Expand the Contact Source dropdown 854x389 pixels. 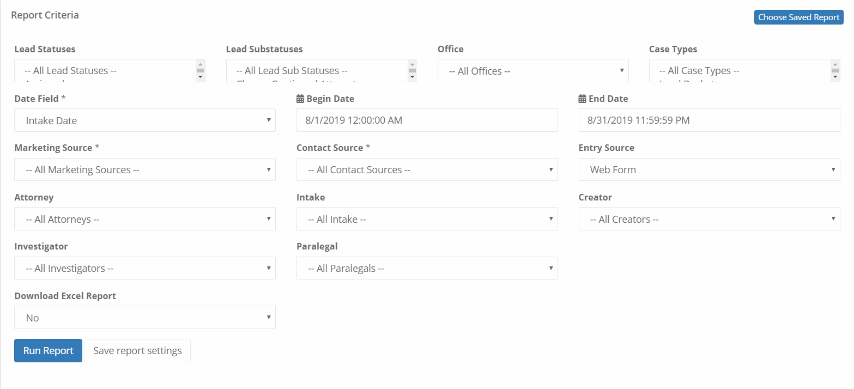tap(427, 169)
